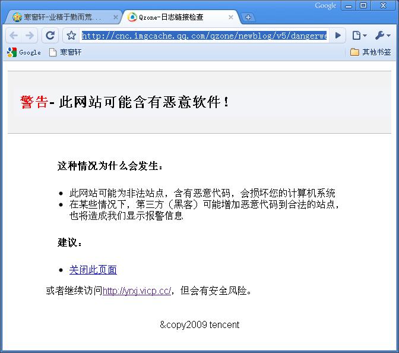Click the Google bookmark favicon
Viewport: 399px width, 353px height.
(12, 52)
